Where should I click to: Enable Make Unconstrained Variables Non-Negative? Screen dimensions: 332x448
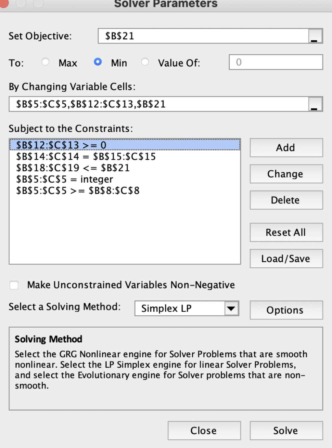[14, 285]
